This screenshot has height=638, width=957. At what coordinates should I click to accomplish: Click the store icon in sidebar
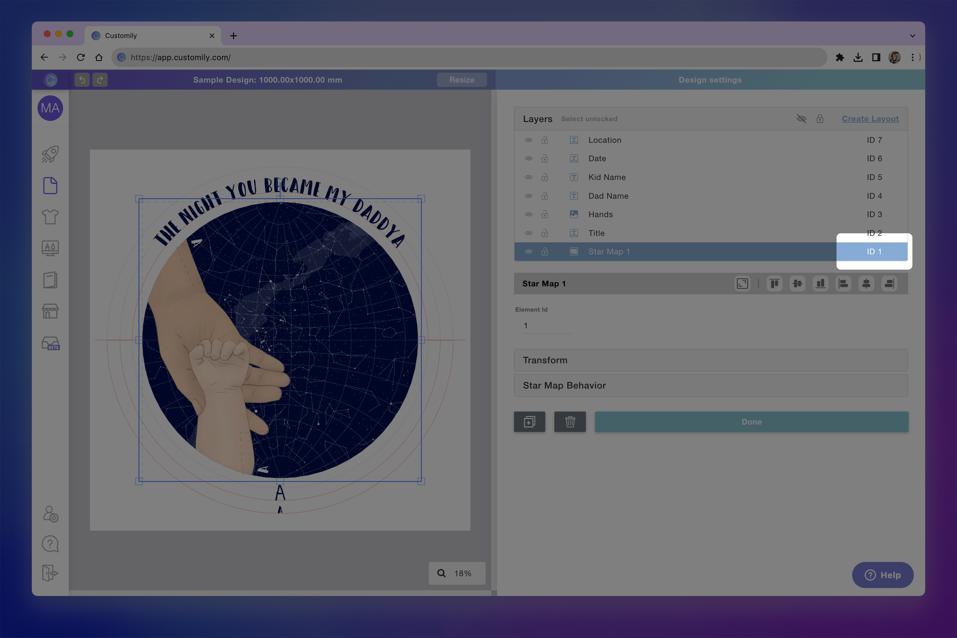pyautogui.click(x=50, y=311)
